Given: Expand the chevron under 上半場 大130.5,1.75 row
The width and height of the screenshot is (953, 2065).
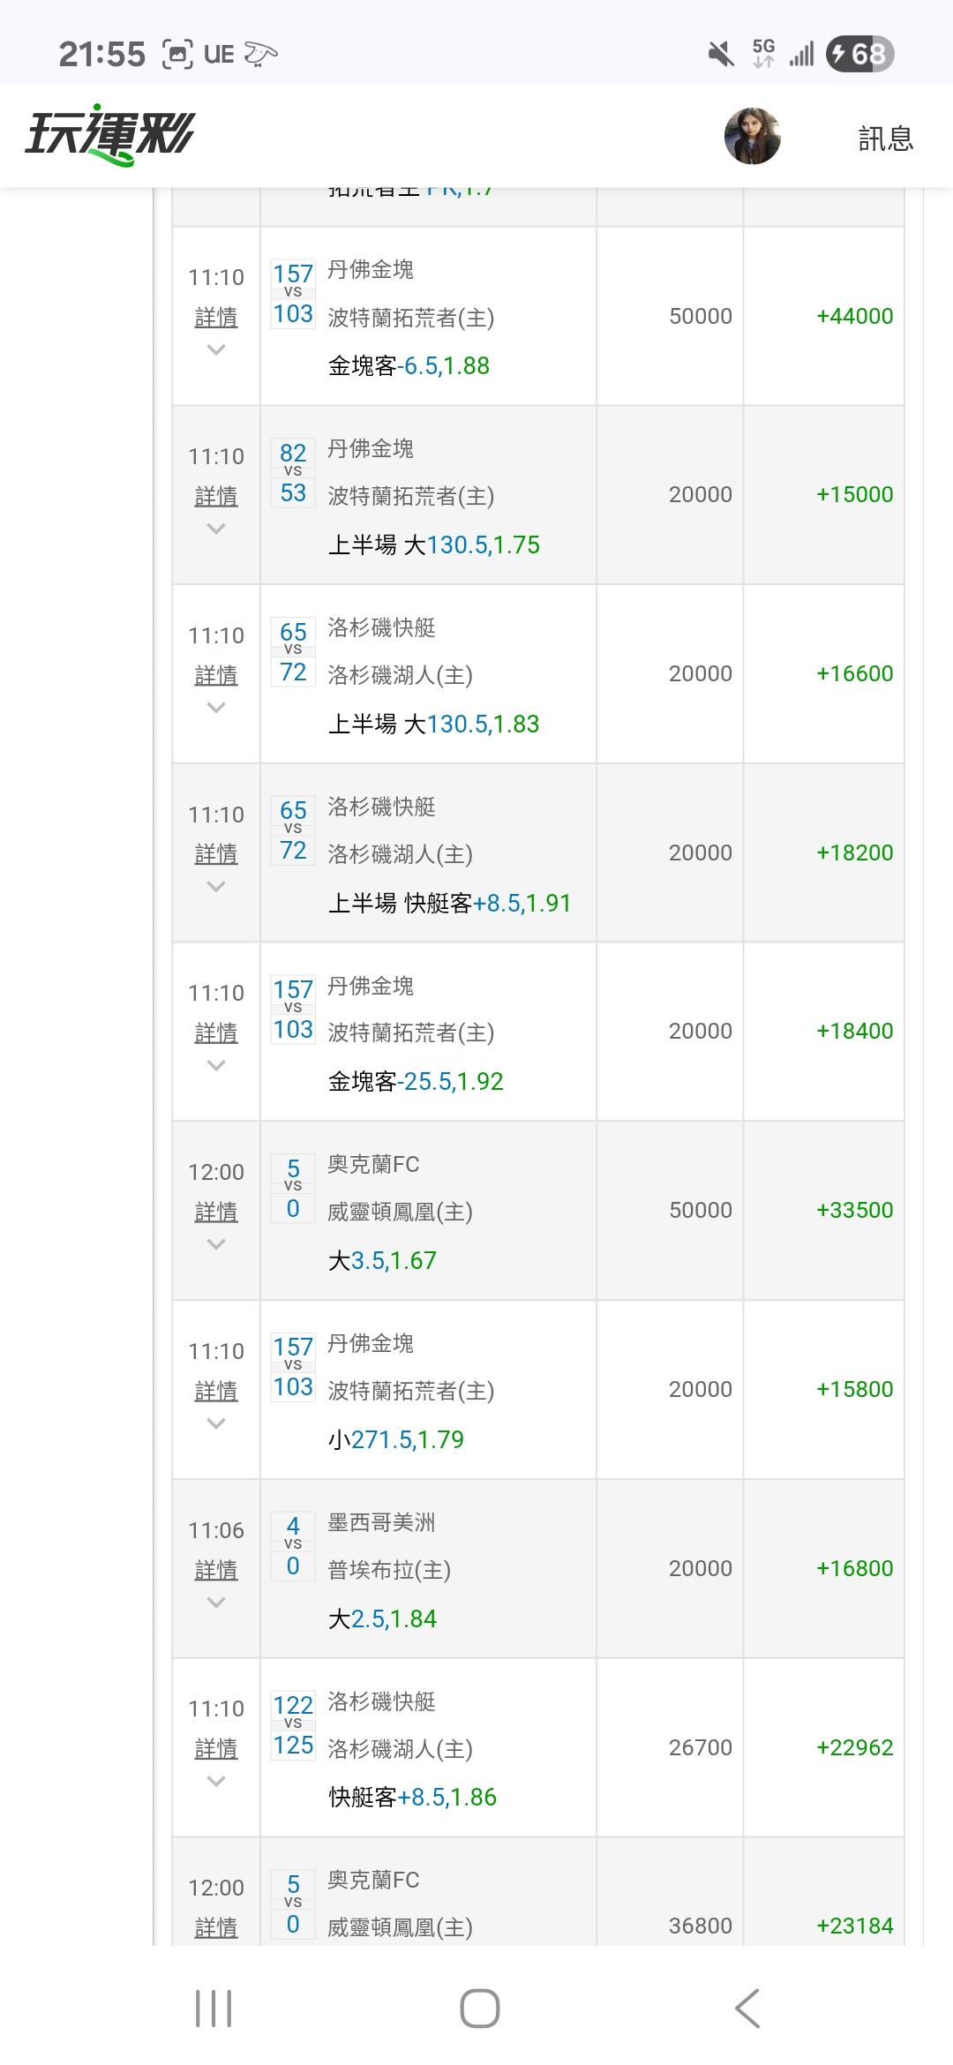Looking at the screenshot, I should pos(216,529).
